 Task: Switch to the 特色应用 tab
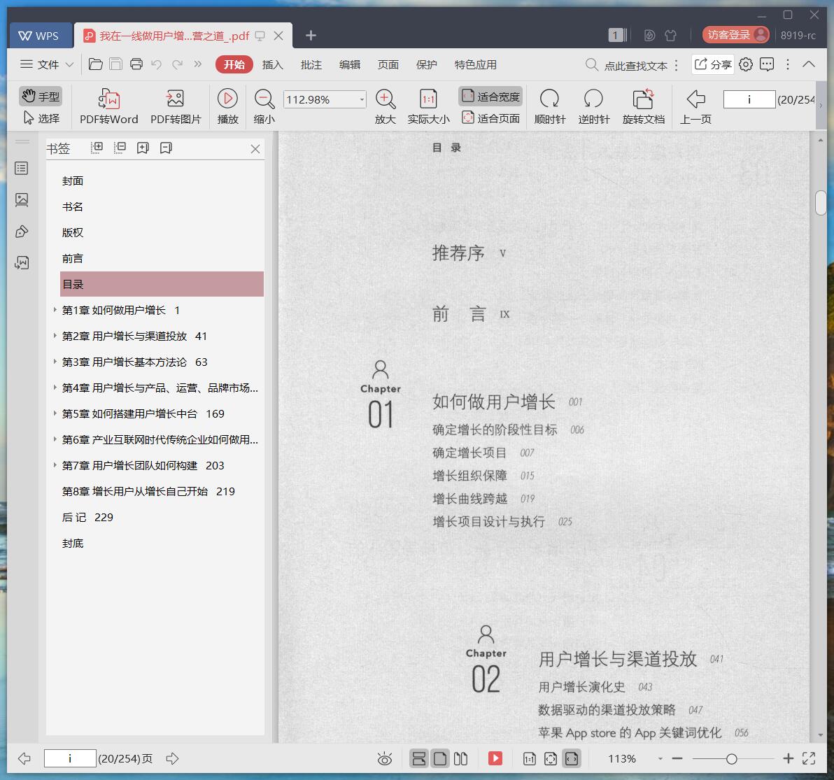(476, 64)
